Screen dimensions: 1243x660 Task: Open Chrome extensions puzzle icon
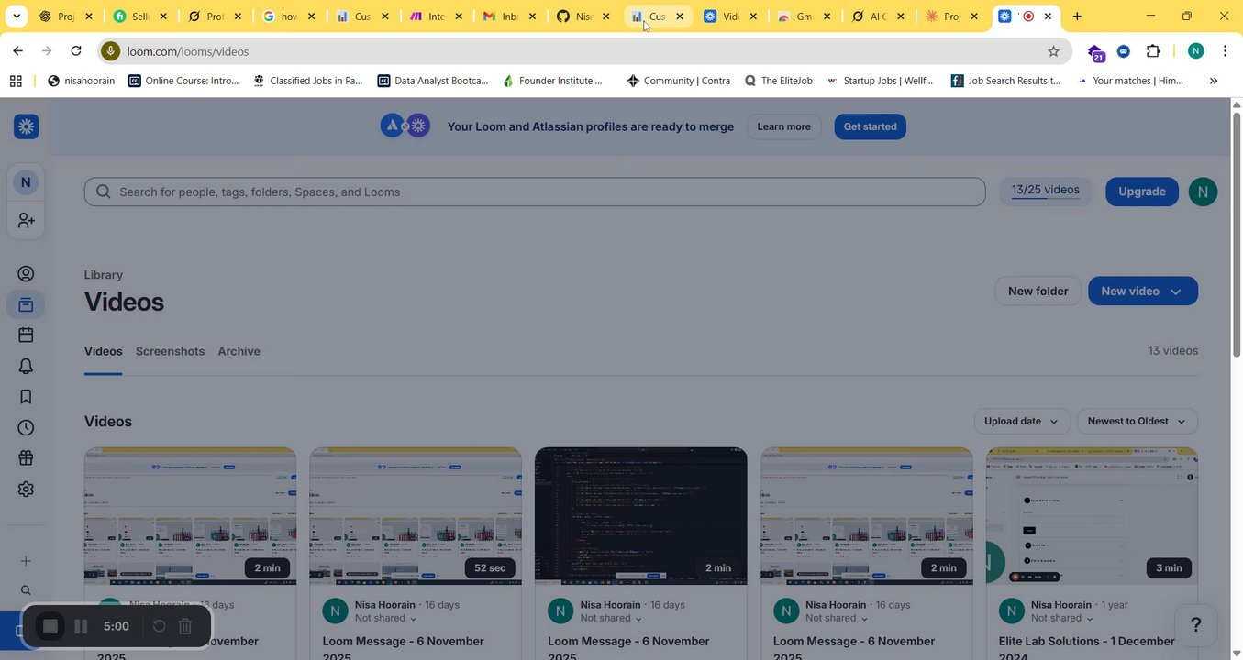point(1153,51)
